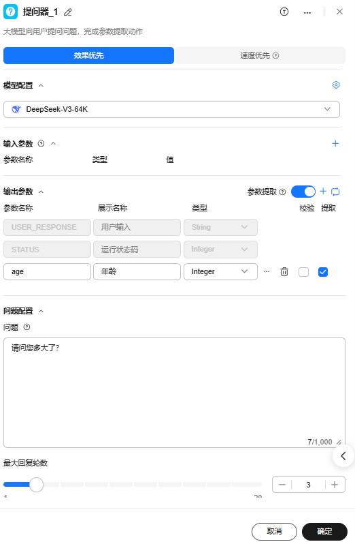The image size is (355, 542).
Task: Select the 效果优先 tab
Action: pos(88,56)
